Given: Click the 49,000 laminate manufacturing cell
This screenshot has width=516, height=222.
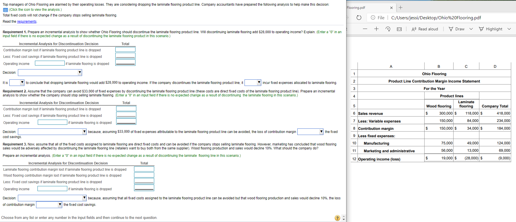Looking at the screenshot, I should pyautogui.click(x=473, y=143).
